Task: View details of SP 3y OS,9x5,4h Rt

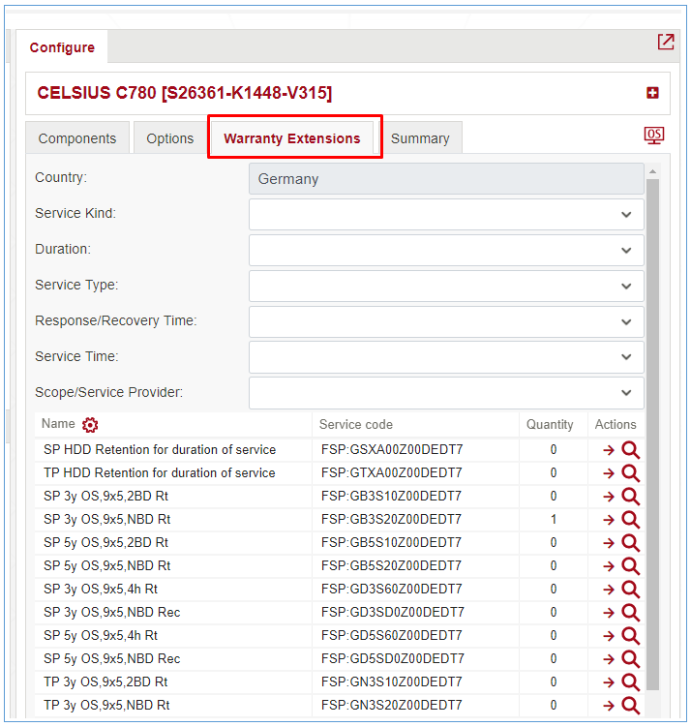Action: [631, 589]
